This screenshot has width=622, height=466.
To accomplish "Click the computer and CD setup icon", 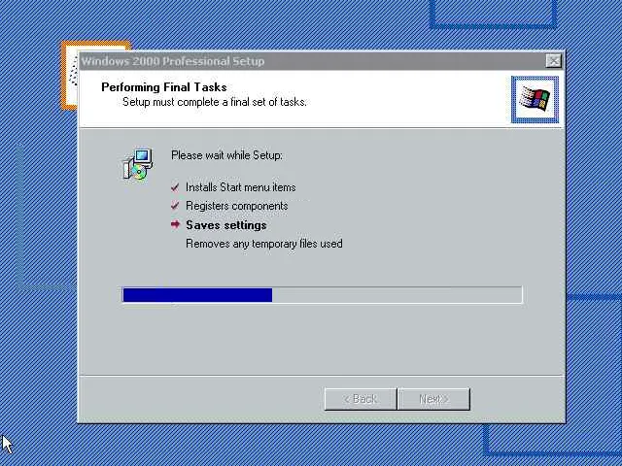I will [138, 164].
